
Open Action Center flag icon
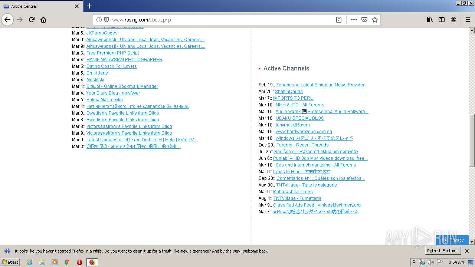pos(440,262)
